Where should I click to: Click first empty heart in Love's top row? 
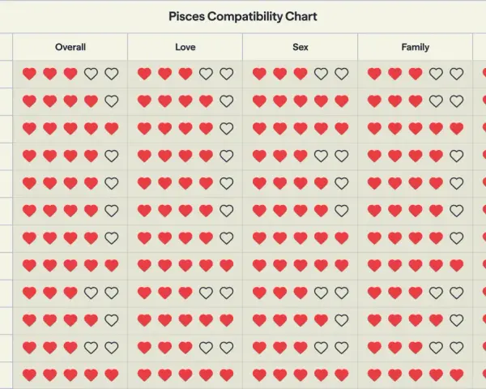(x=206, y=74)
